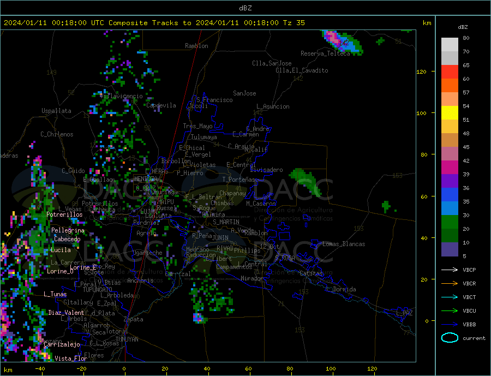Image resolution: width=491 pixels, height=376 pixels.
Task: Click the white Pellegrina label
Action: click(x=68, y=231)
